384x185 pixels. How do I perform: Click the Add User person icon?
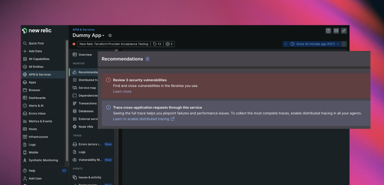(25, 178)
